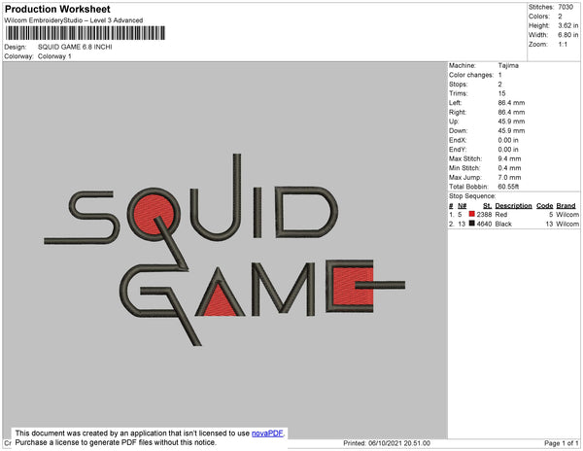583x451 pixels.
Task: Click the Min Stitch value '0.4 mm'
Action: [x=510, y=168]
